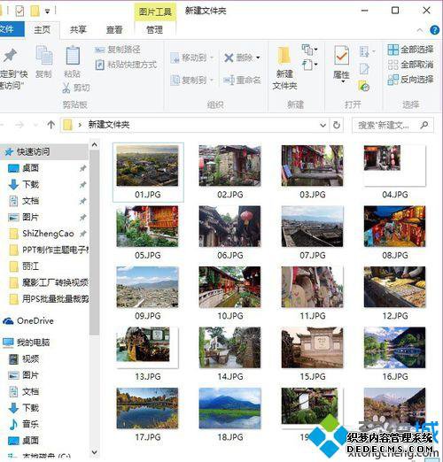Click the refresh icon in the address bar
Screen dimensions: 443x462
coord(337,125)
